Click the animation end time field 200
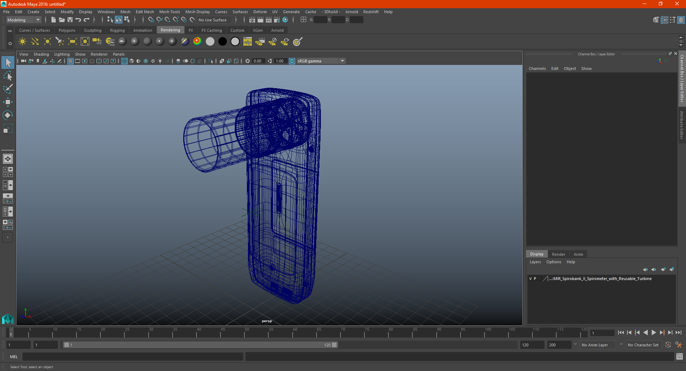Screen dimensions: 686x371 click(559, 345)
